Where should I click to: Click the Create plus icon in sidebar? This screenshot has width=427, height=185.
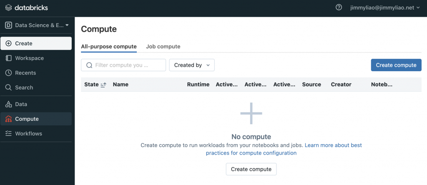[x=8, y=43]
